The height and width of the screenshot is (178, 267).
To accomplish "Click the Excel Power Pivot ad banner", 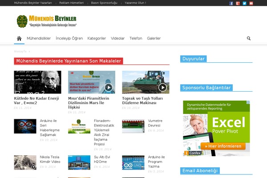I will [x=216, y=128].
